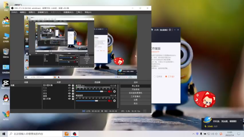Hide the 窗口采集 source
This screenshot has height=137, width=244.
(x=69, y=99)
